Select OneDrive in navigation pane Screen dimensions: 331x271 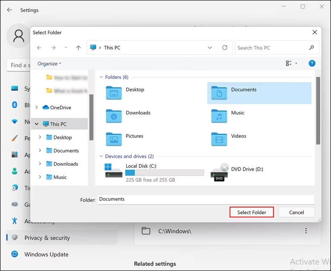[57, 107]
